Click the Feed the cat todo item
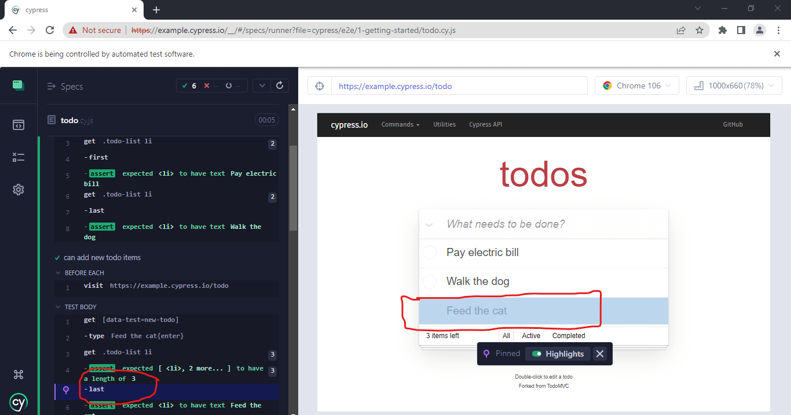This screenshot has height=415, width=791. (x=544, y=311)
